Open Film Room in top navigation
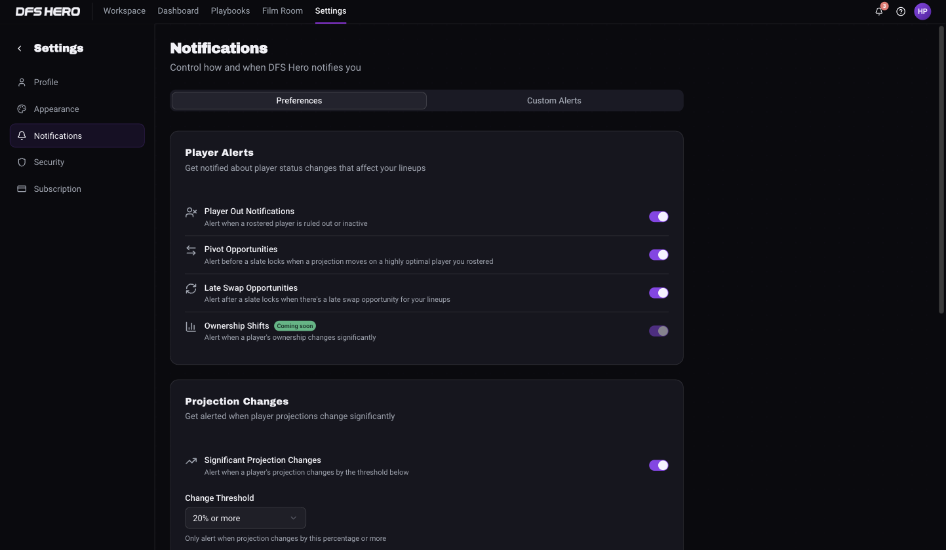This screenshot has height=550, width=946. point(283,11)
